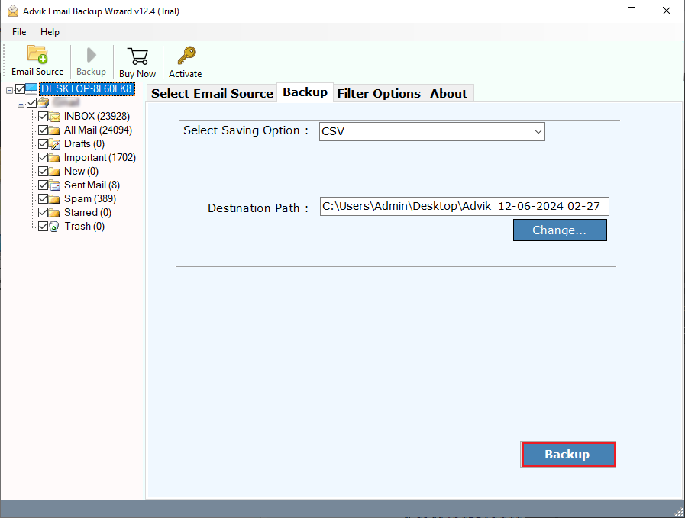The height and width of the screenshot is (518, 685).
Task: Open the File menu
Action: tap(19, 32)
